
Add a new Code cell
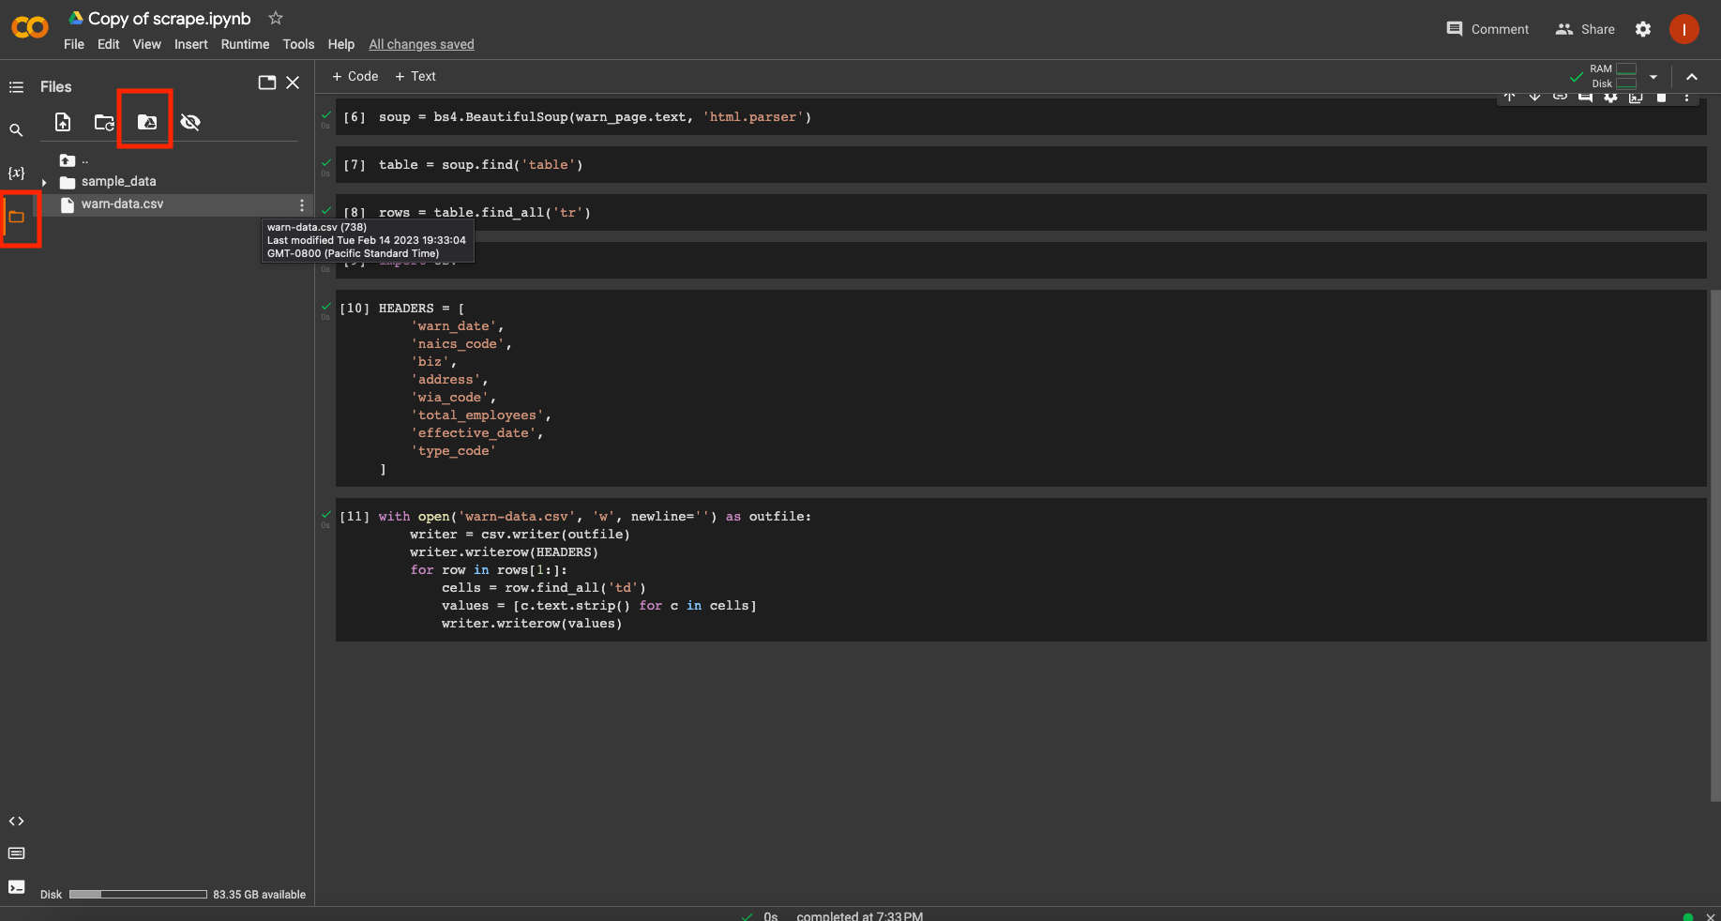355,76
